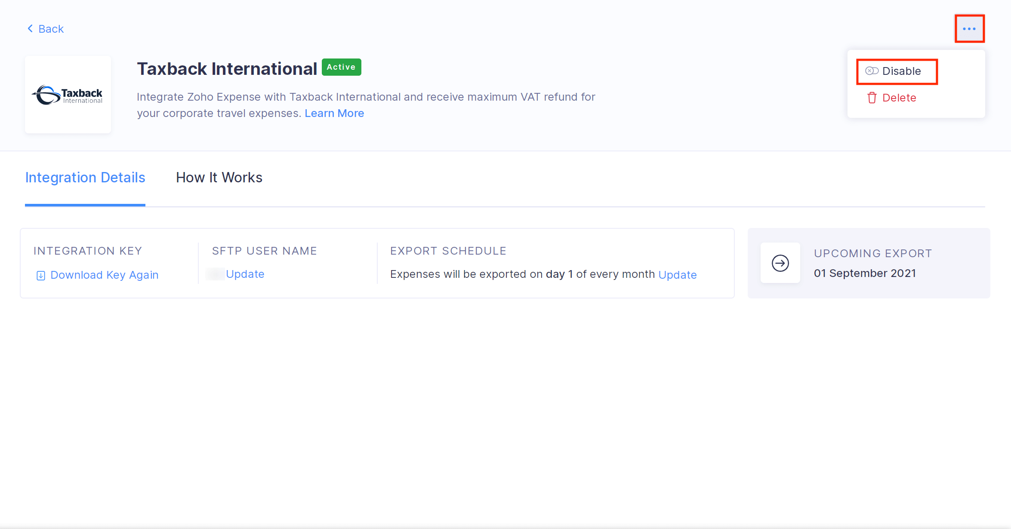Open the Learn More link
This screenshot has width=1011, height=529.
click(x=334, y=113)
